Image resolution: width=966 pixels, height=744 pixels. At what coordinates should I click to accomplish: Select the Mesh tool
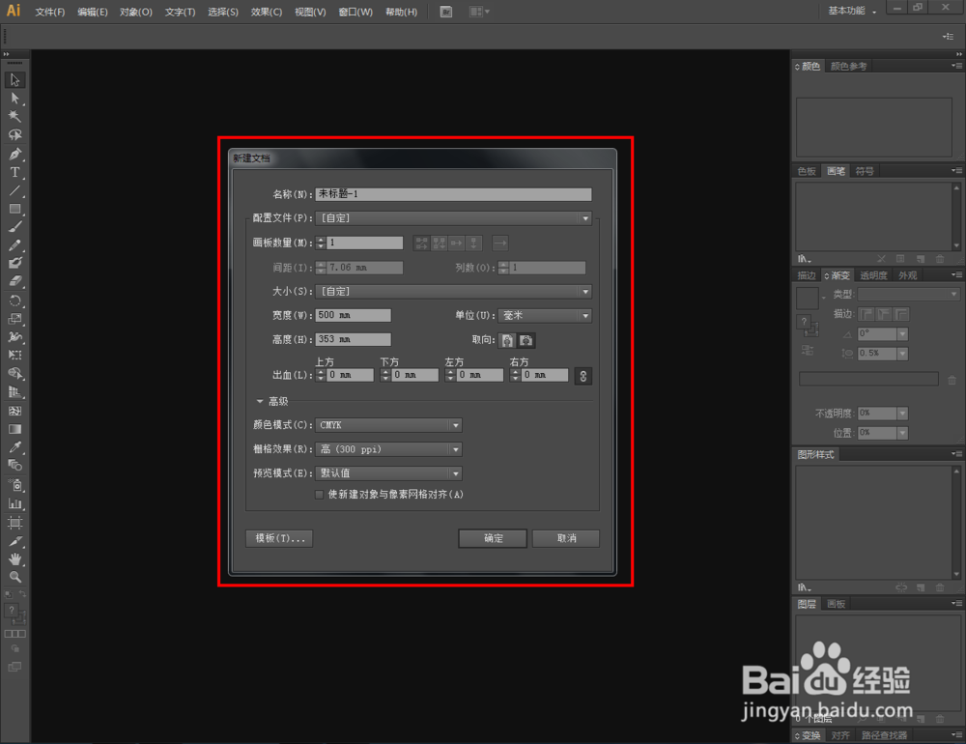point(14,412)
